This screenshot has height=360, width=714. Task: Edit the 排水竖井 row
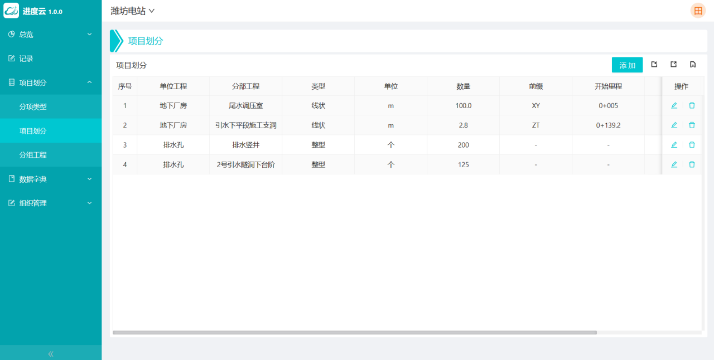click(x=674, y=145)
